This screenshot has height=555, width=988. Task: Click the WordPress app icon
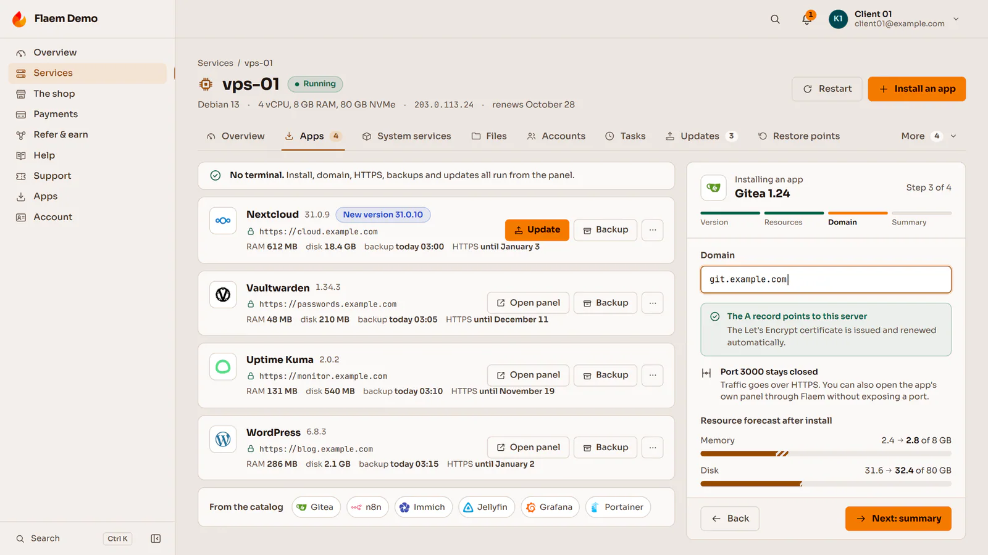pos(223,439)
